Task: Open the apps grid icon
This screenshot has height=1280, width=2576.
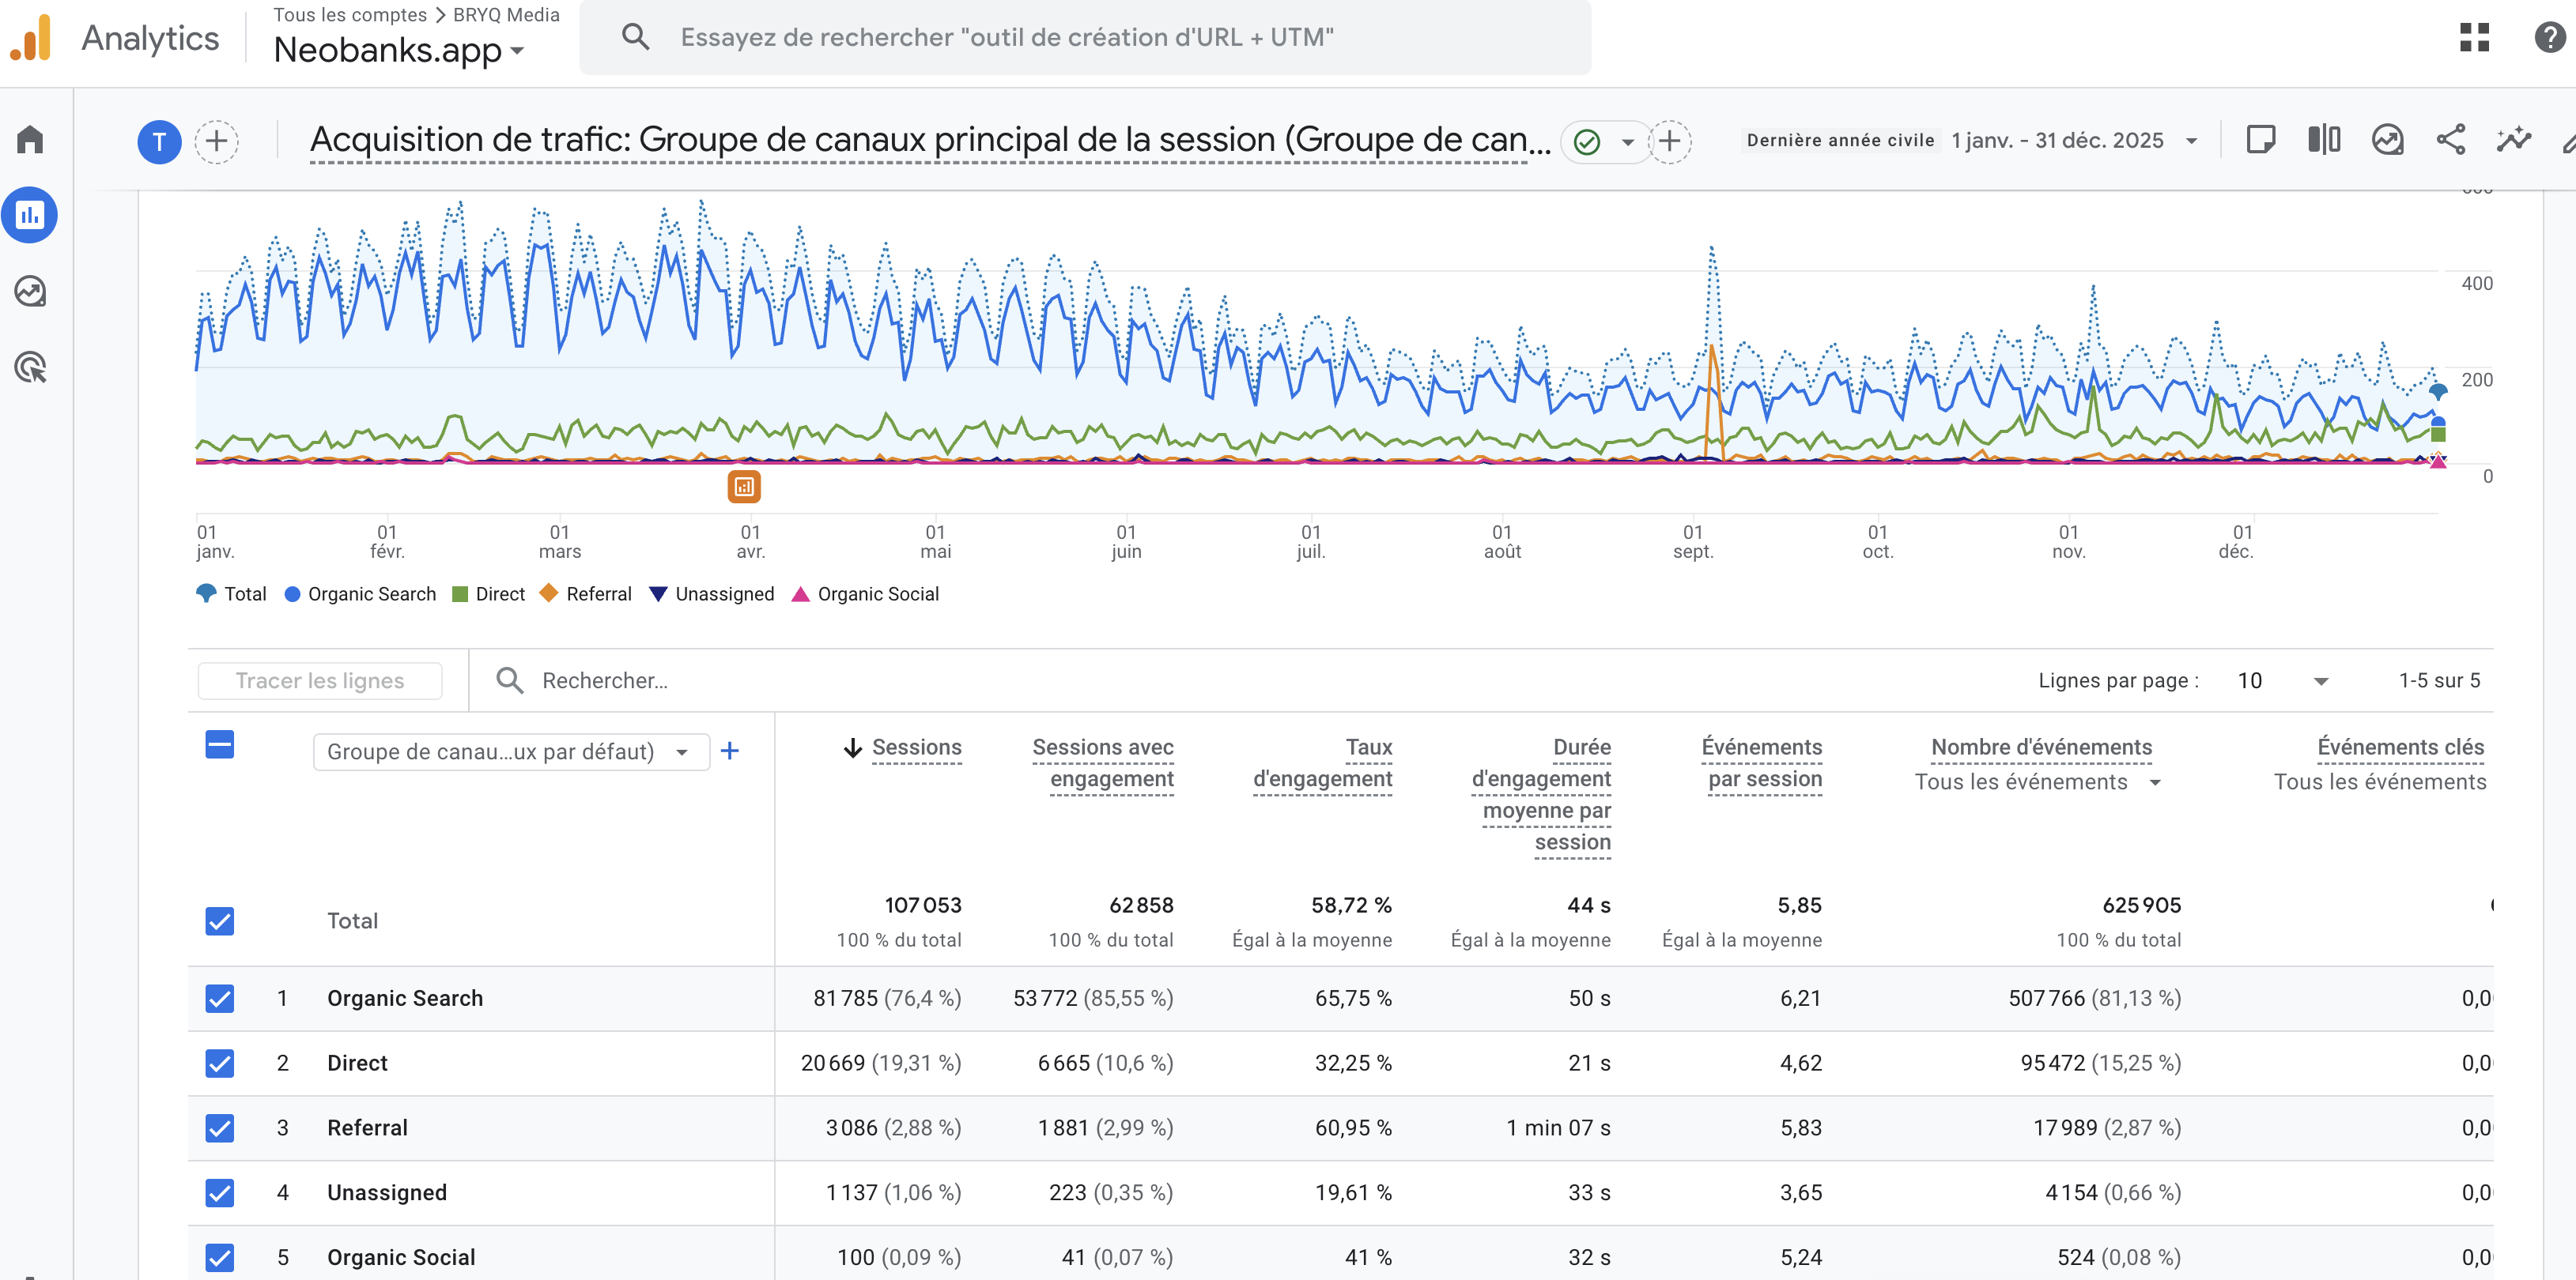Action: 2474,37
